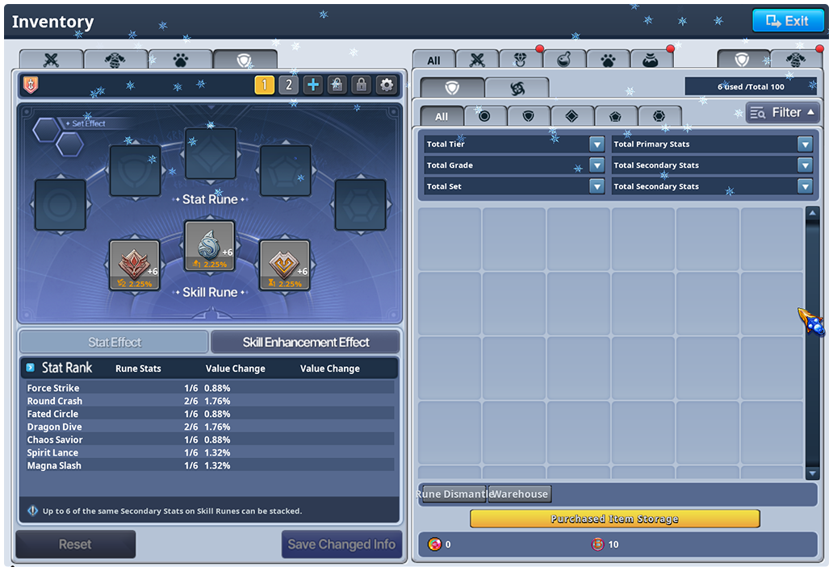The image size is (833, 571).
Task: Select the blue water-drop skill rune
Action: click(210, 246)
